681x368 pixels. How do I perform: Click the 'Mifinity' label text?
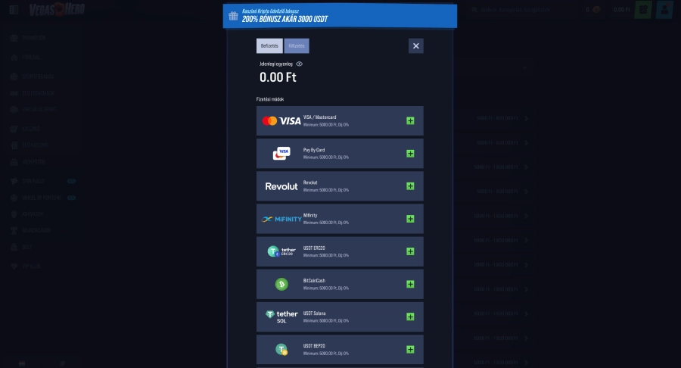click(310, 216)
